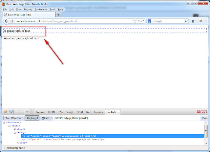Collapse the body node

[14, 133]
